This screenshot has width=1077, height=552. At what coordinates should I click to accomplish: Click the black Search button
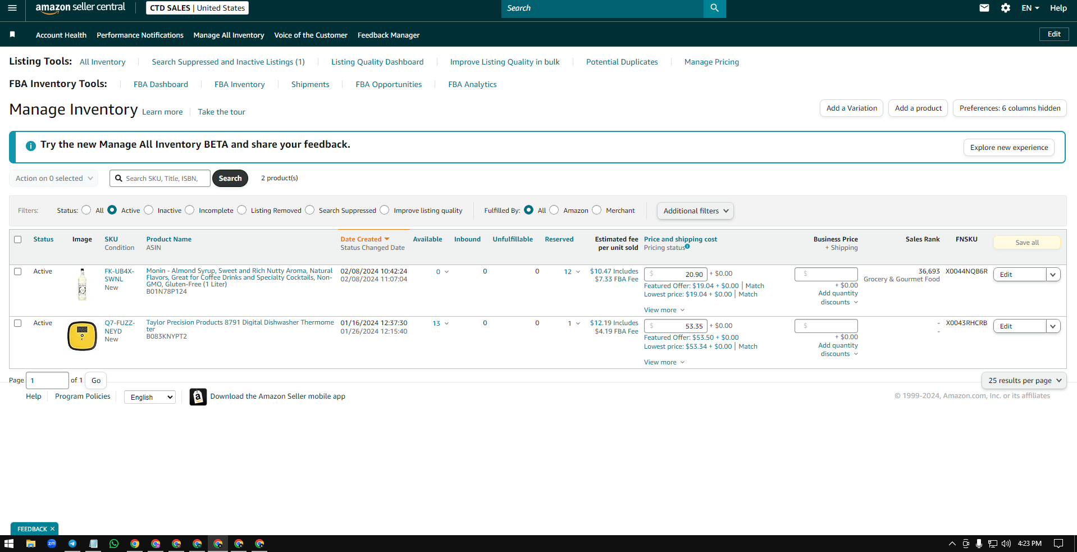230,179
